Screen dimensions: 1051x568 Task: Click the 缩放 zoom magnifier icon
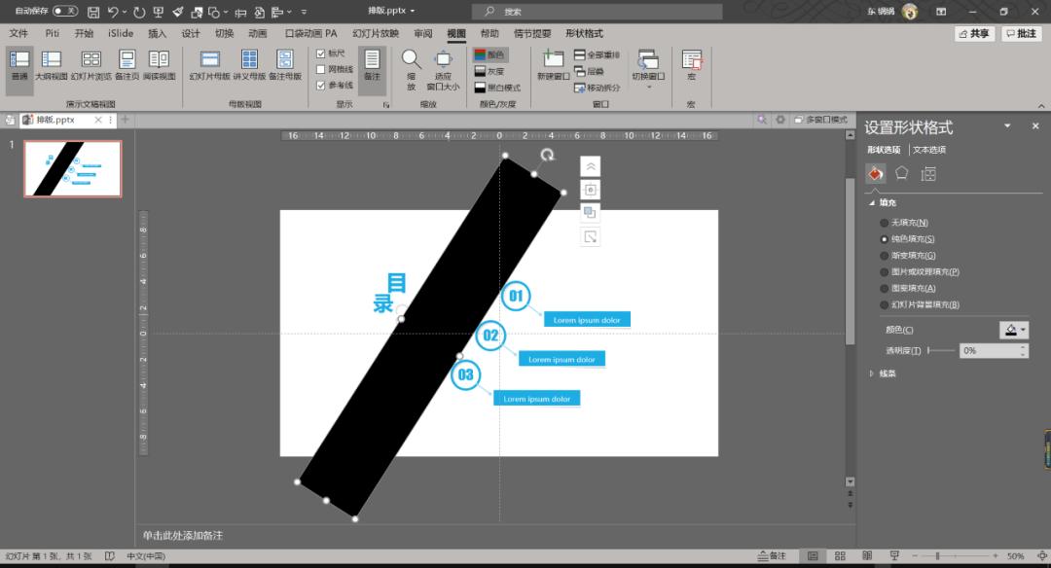coord(411,61)
